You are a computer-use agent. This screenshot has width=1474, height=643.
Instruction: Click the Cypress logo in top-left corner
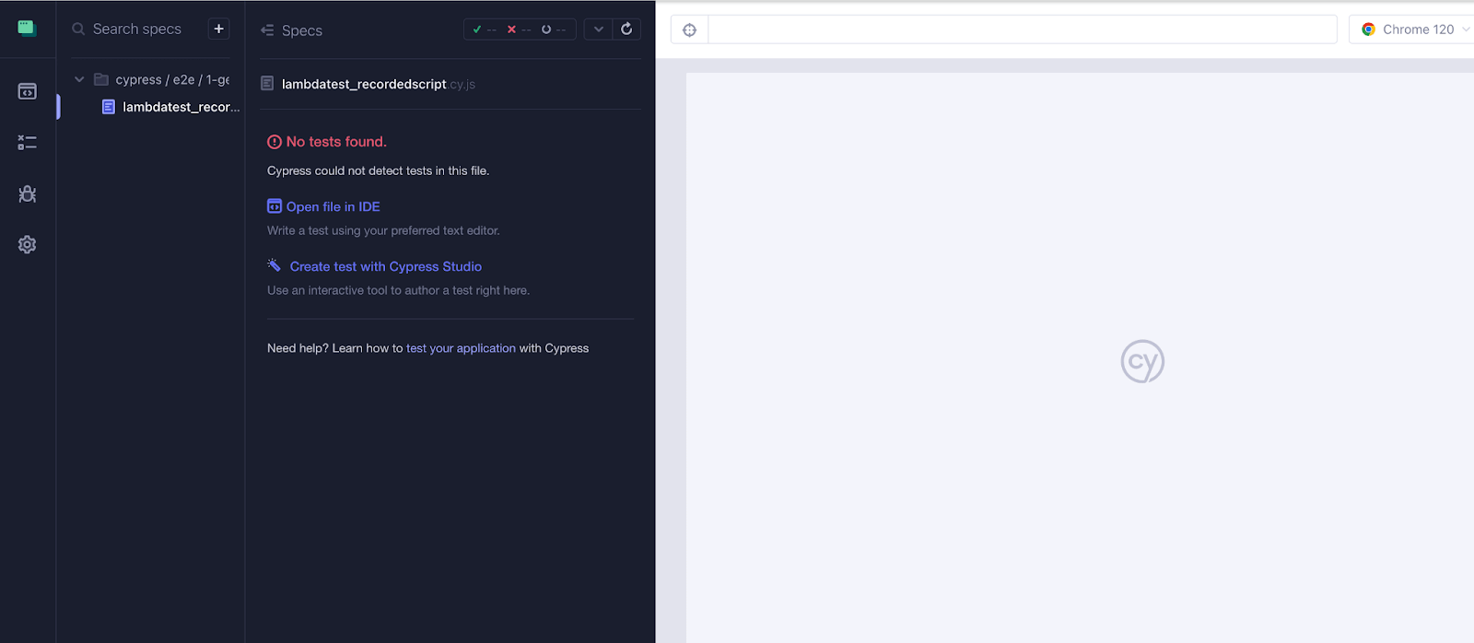pyautogui.click(x=27, y=29)
